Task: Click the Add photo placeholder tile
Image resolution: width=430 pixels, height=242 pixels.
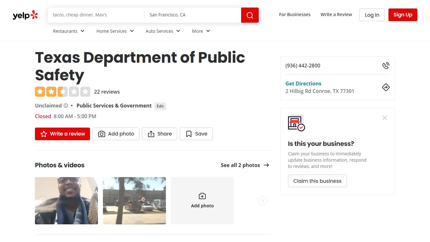Action: [x=202, y=201]
